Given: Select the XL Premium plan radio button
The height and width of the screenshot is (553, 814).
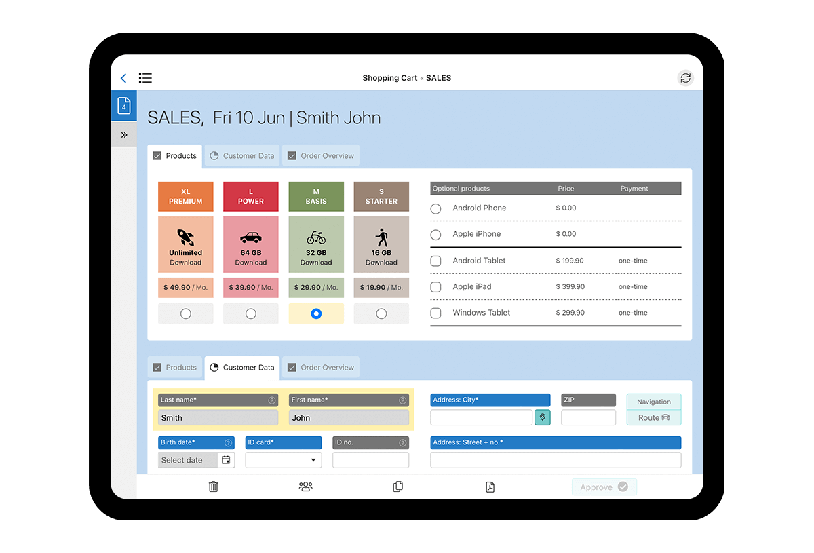Looking at the screenshot, I should 186,313.
